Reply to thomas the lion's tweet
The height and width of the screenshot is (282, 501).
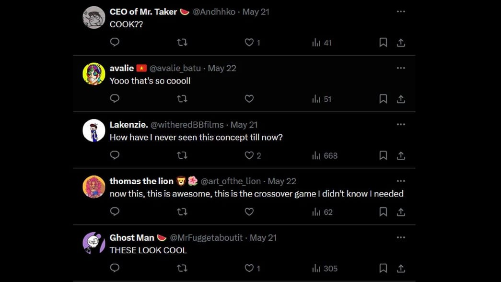pyautogui.click(x=115, y=211)
